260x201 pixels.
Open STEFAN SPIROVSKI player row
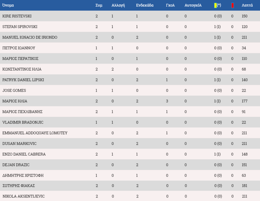pos(130,27)
